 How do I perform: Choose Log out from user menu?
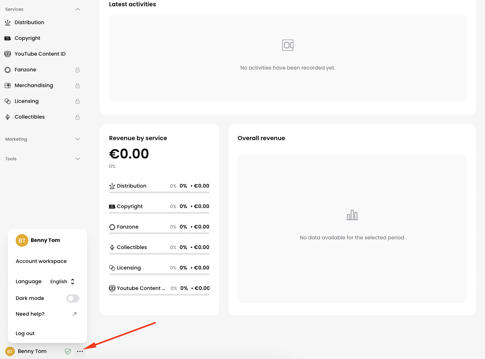(25, 333)
